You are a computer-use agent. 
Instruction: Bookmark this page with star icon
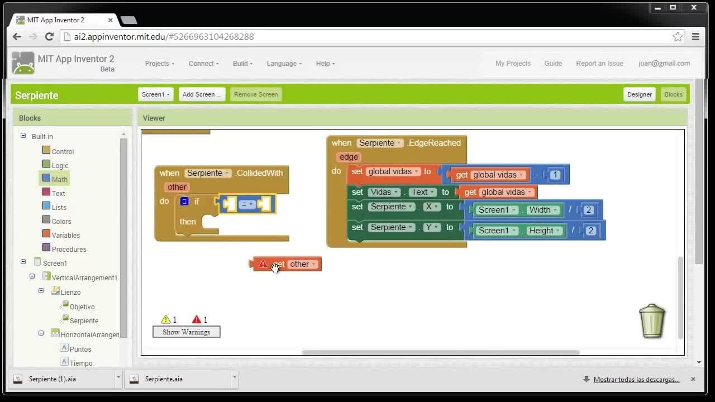point(678,36)
